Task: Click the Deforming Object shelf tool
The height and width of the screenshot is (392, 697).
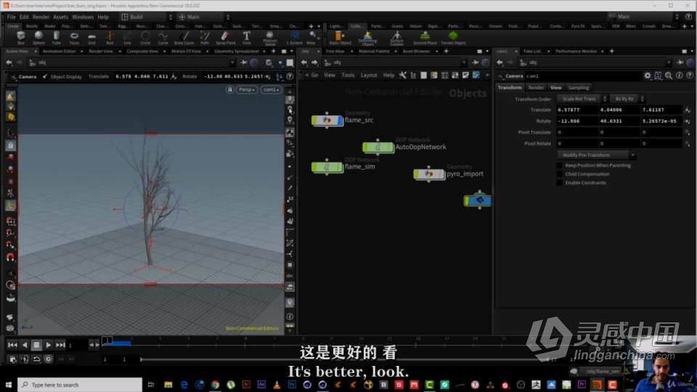Action: point(367,38)
